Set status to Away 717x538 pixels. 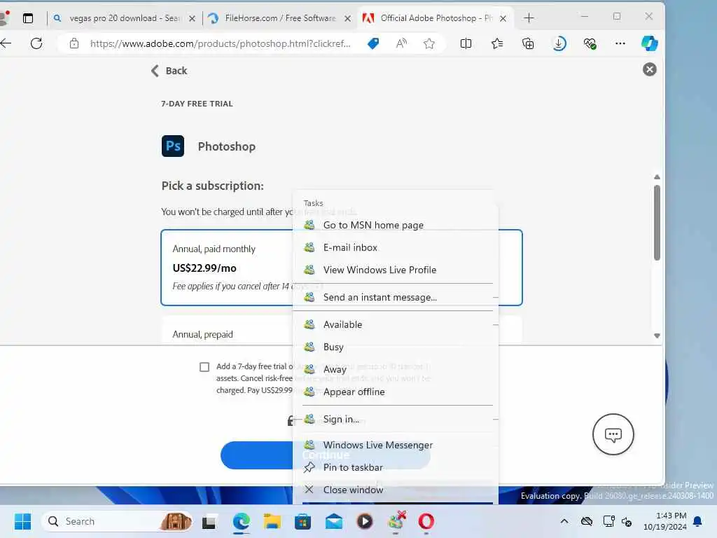395,369
